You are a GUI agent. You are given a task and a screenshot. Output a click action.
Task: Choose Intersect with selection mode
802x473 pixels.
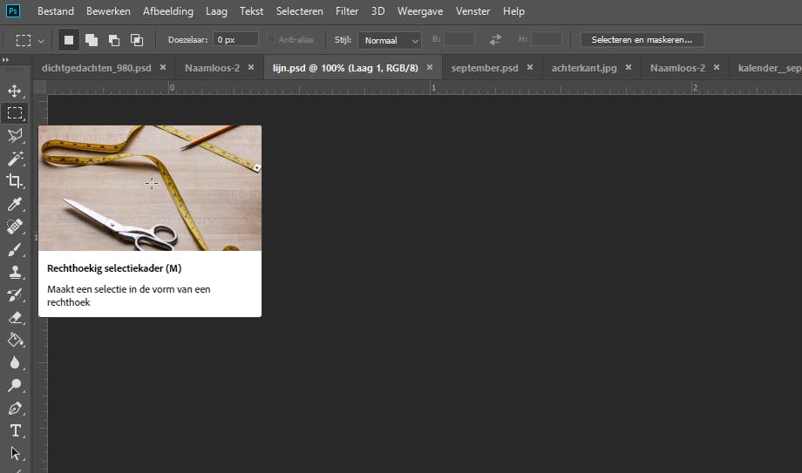(x=137, y=40)
